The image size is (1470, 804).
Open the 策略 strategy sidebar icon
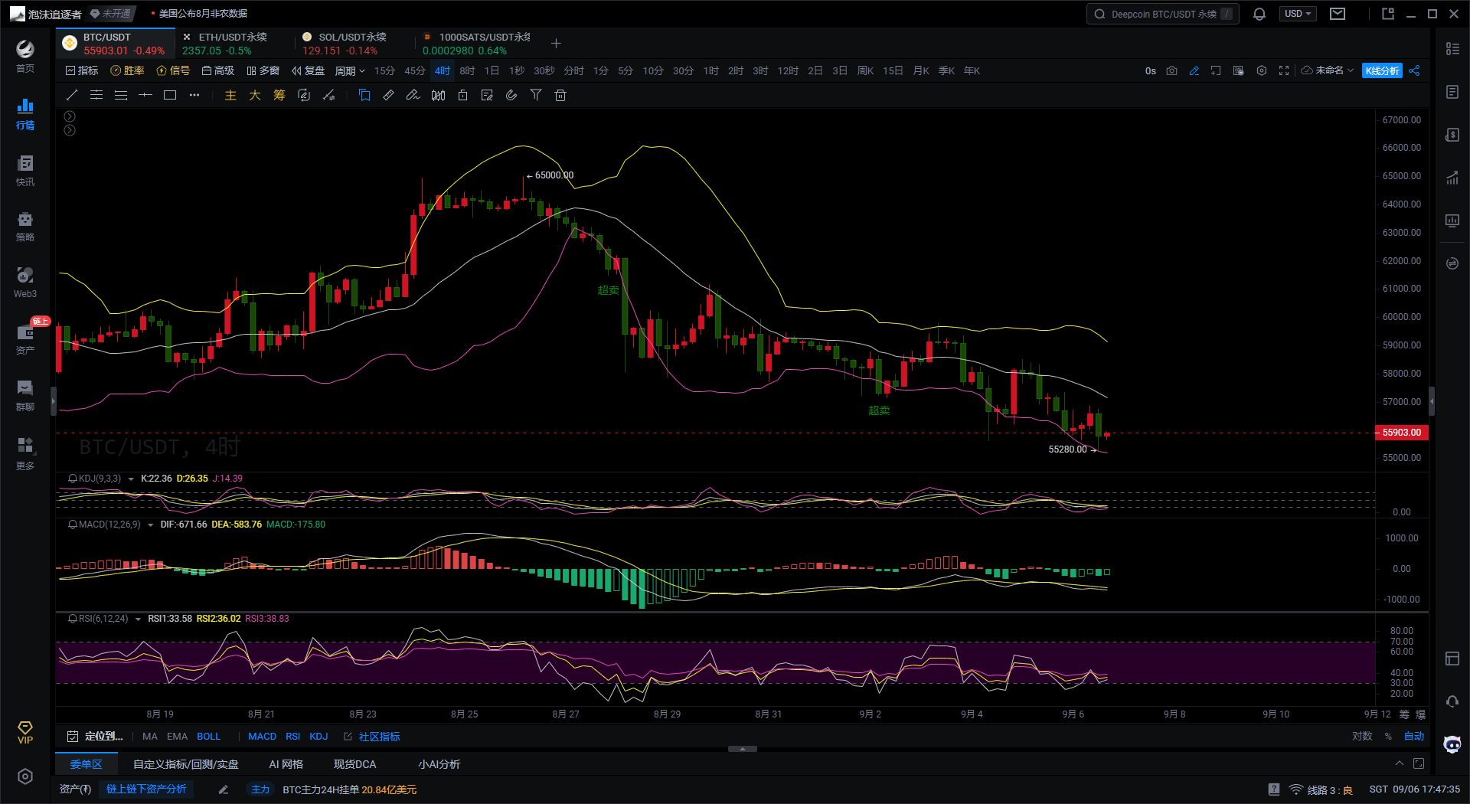[25, 226]
